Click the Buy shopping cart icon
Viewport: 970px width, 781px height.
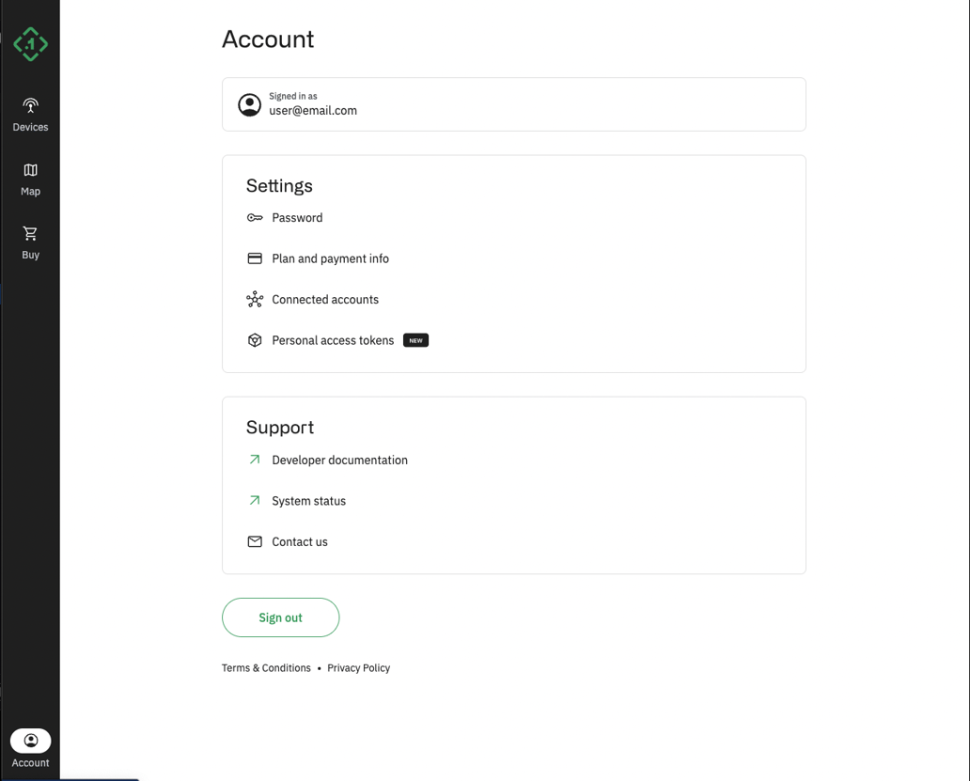click(30, 233)
